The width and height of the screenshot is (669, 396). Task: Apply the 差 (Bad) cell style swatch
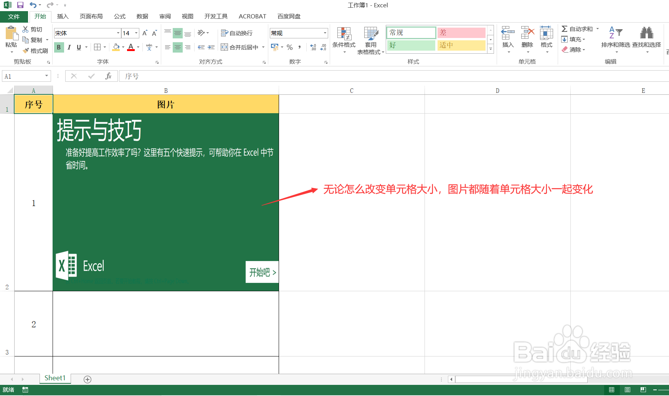coord(461,33)
